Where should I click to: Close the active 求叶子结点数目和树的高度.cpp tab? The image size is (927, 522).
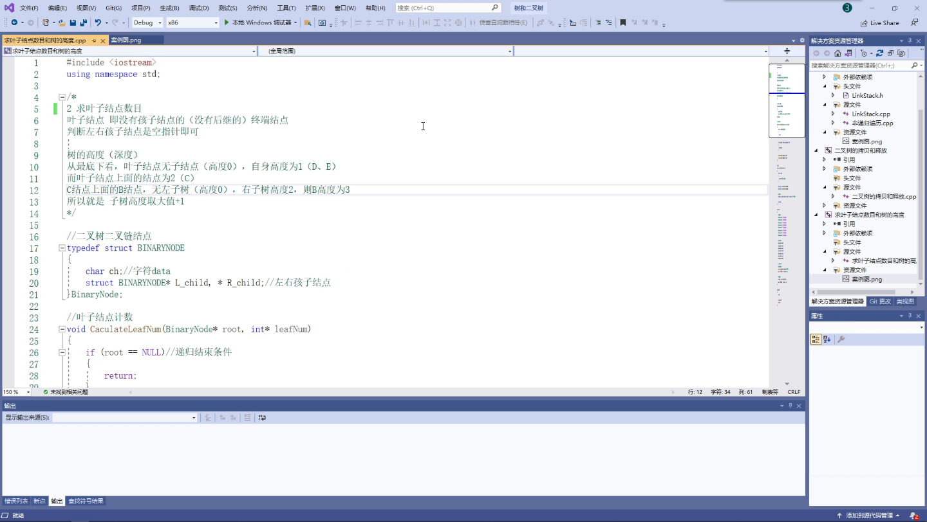102,40
